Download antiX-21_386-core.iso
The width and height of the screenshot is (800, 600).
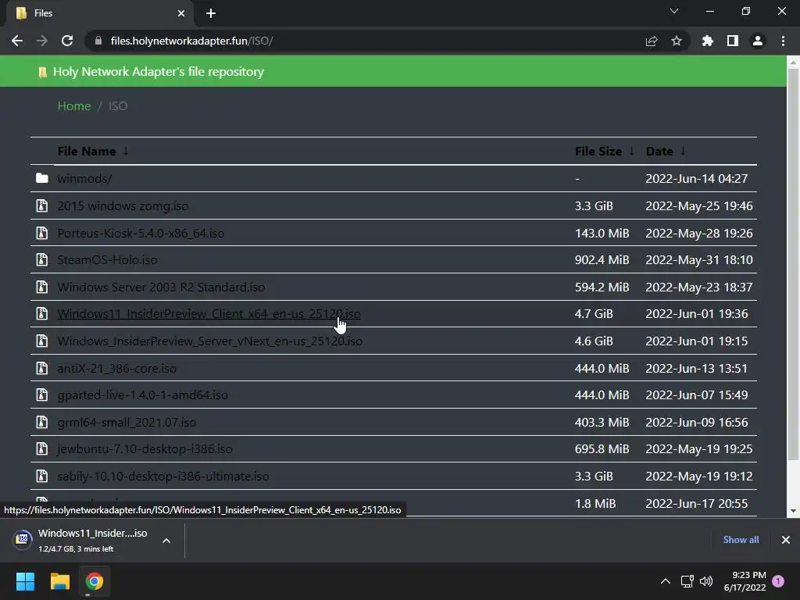[x=117, y=369]
